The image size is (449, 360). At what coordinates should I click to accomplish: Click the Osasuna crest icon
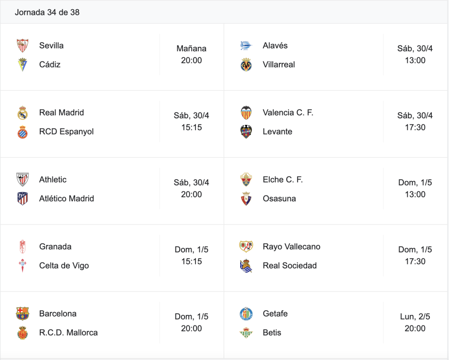(246, 198)
